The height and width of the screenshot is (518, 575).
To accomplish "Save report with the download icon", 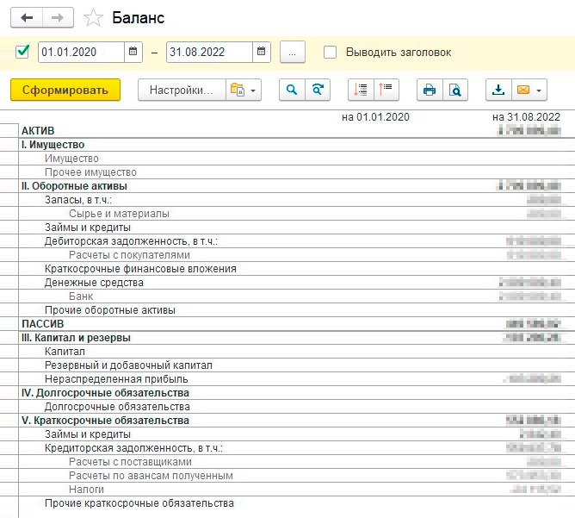I will point(498,90).
